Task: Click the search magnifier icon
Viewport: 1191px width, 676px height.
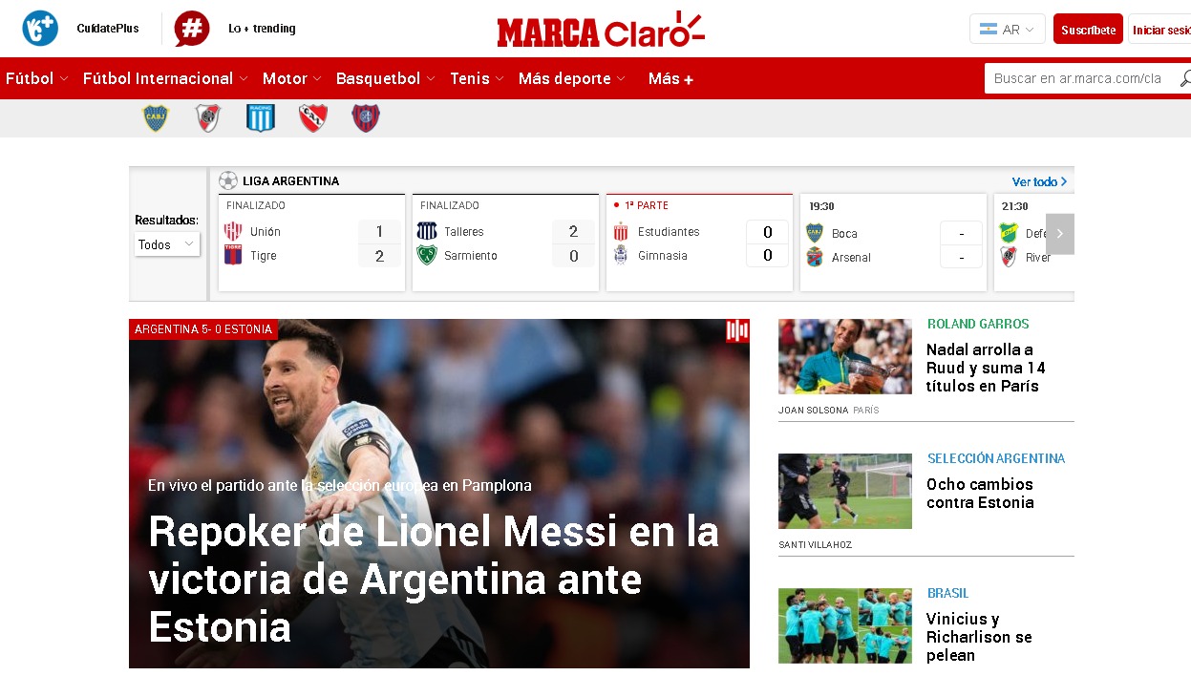Action: tap(1184, 78)
